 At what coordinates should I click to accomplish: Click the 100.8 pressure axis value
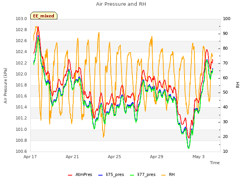21,141
